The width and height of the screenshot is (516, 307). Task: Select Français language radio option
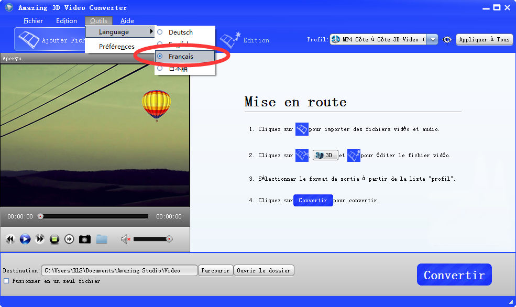coord(185,56)
